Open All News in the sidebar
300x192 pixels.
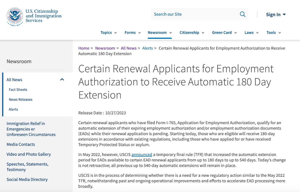click(14, 80)
